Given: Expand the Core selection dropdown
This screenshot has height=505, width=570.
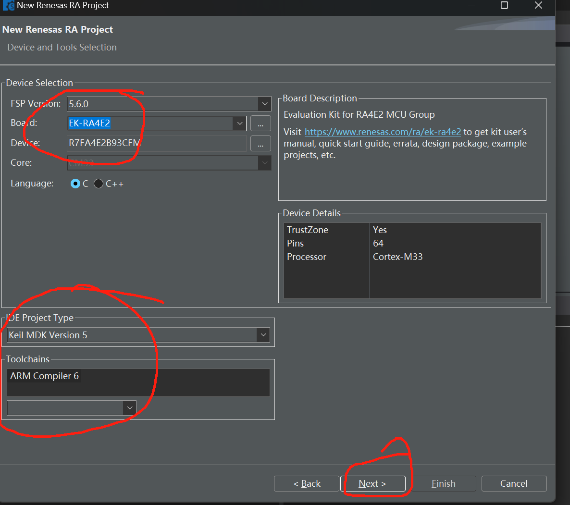Looking at the screenshot, I should tap(265, 163).
